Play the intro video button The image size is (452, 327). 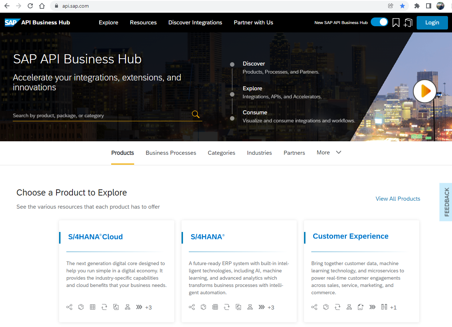(425, 91)
